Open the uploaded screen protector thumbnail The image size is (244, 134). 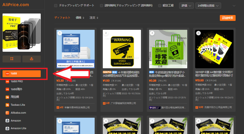tap(22, 33)
